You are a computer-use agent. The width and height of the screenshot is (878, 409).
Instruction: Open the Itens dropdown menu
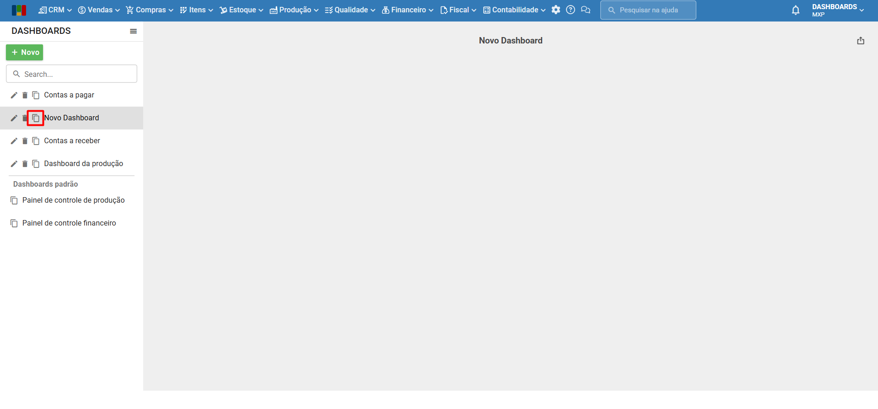[197, 10]
